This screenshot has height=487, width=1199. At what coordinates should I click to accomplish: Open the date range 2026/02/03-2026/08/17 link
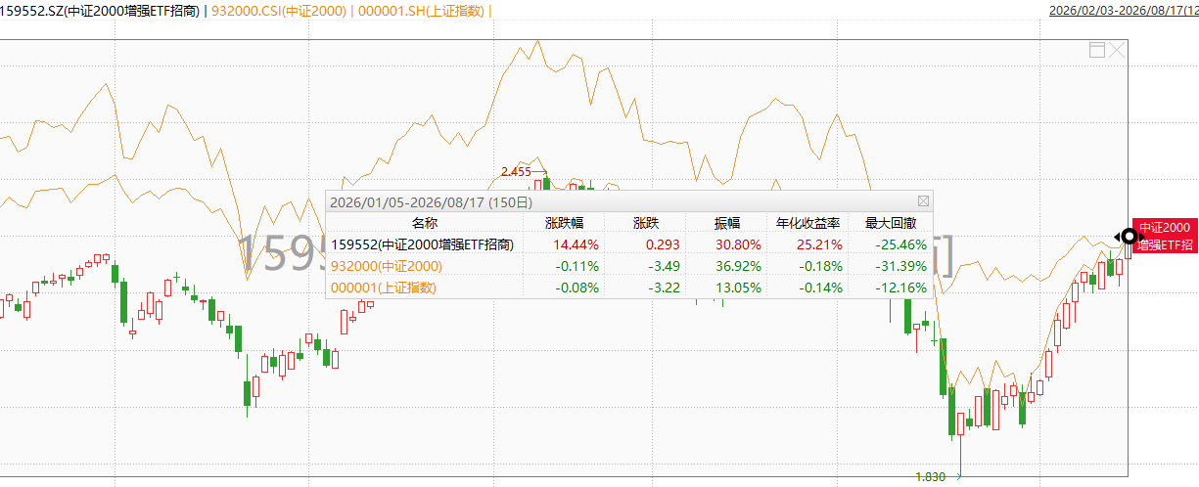1123,11
